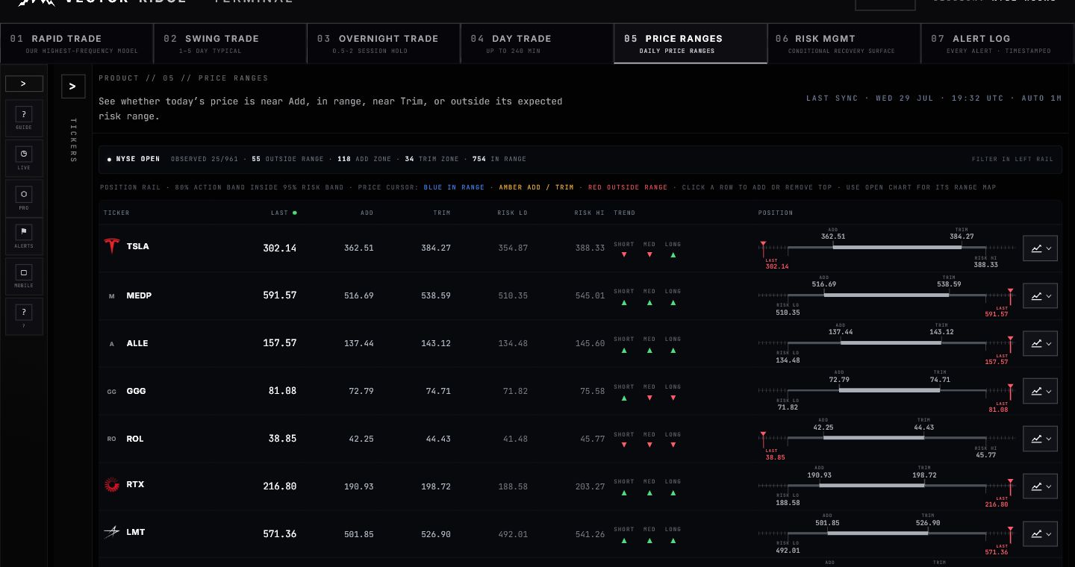
Task: Click the RTX company logo
Action: [112, 485]
